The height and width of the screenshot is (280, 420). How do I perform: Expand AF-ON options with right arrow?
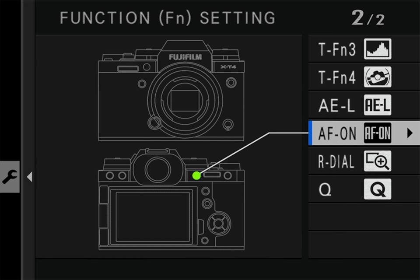pos(409,133)
